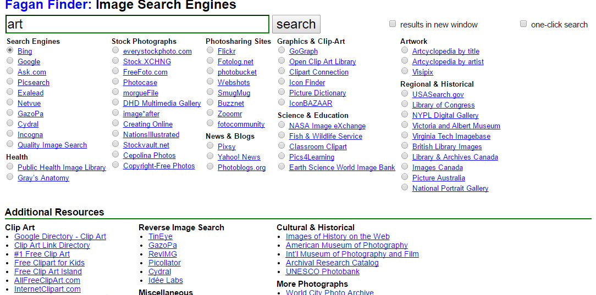596x295 pixels.
Task: Open the Open Clip Art Library link
Action: 322,61
